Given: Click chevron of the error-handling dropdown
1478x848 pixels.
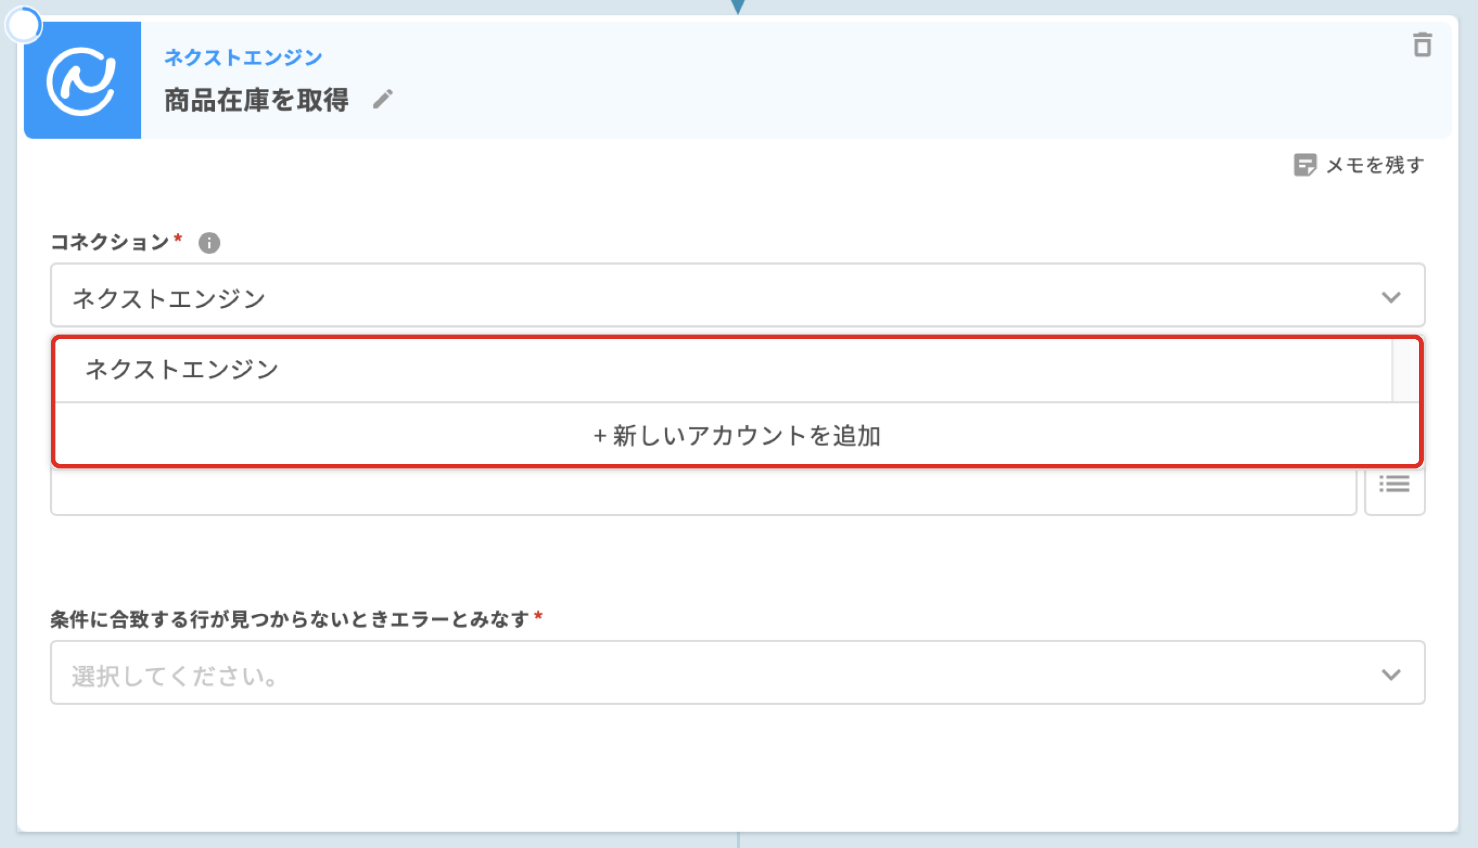Looking at the screenshot, I should click(x=1391, y=674).
